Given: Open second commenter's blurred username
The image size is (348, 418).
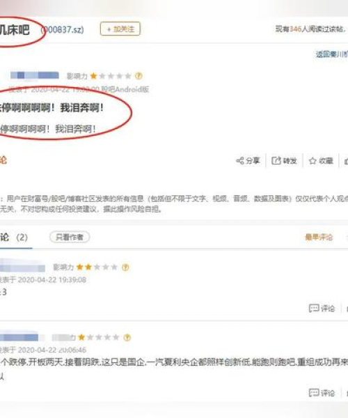Looking at the screenshot, I should click(19, 337).
